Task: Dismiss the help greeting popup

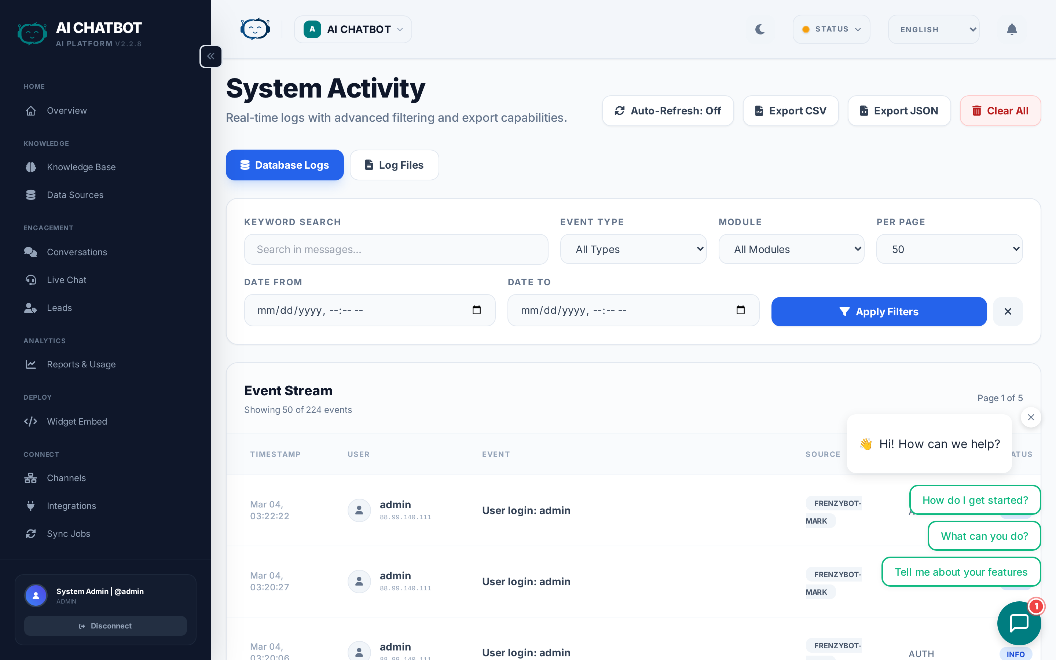Action: pos(1031,417)
